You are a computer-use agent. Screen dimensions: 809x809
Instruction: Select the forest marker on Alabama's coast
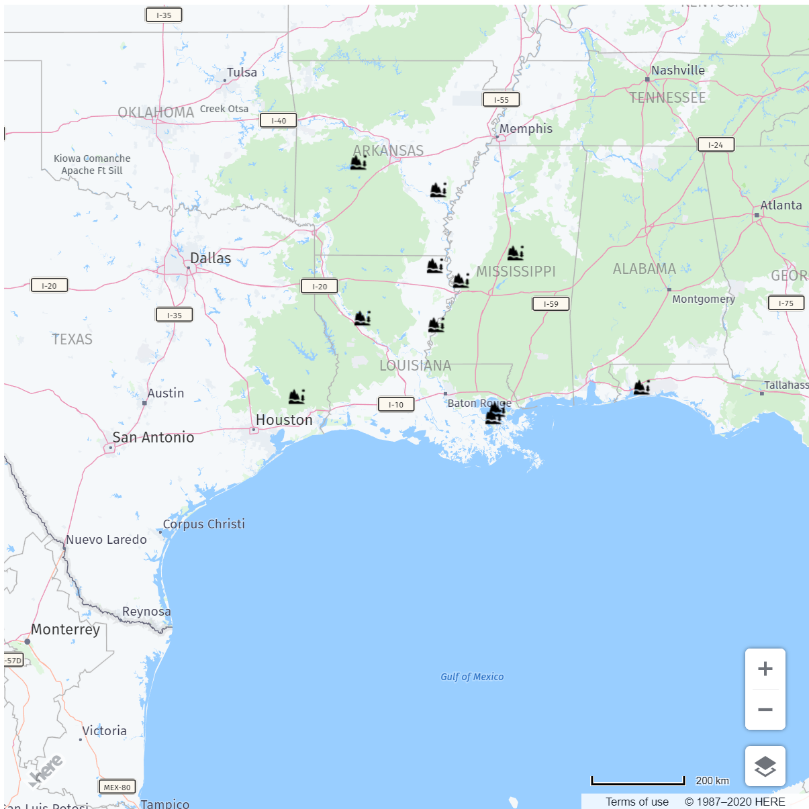coord(642,387)
